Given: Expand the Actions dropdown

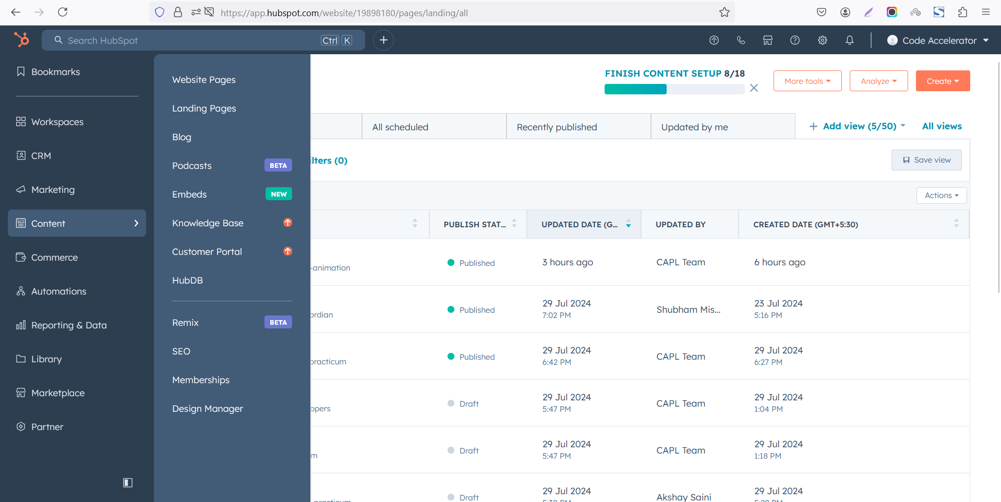Looking at the screenshot, I should pyautogui.click(x=941, y=195).
